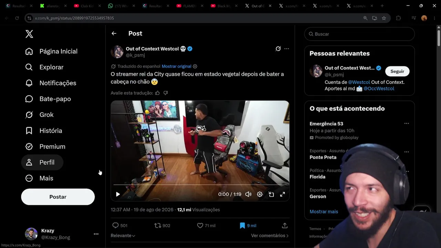Open the Explorar page
This screenshot has width=441, height=248.
tap(44, 67)
